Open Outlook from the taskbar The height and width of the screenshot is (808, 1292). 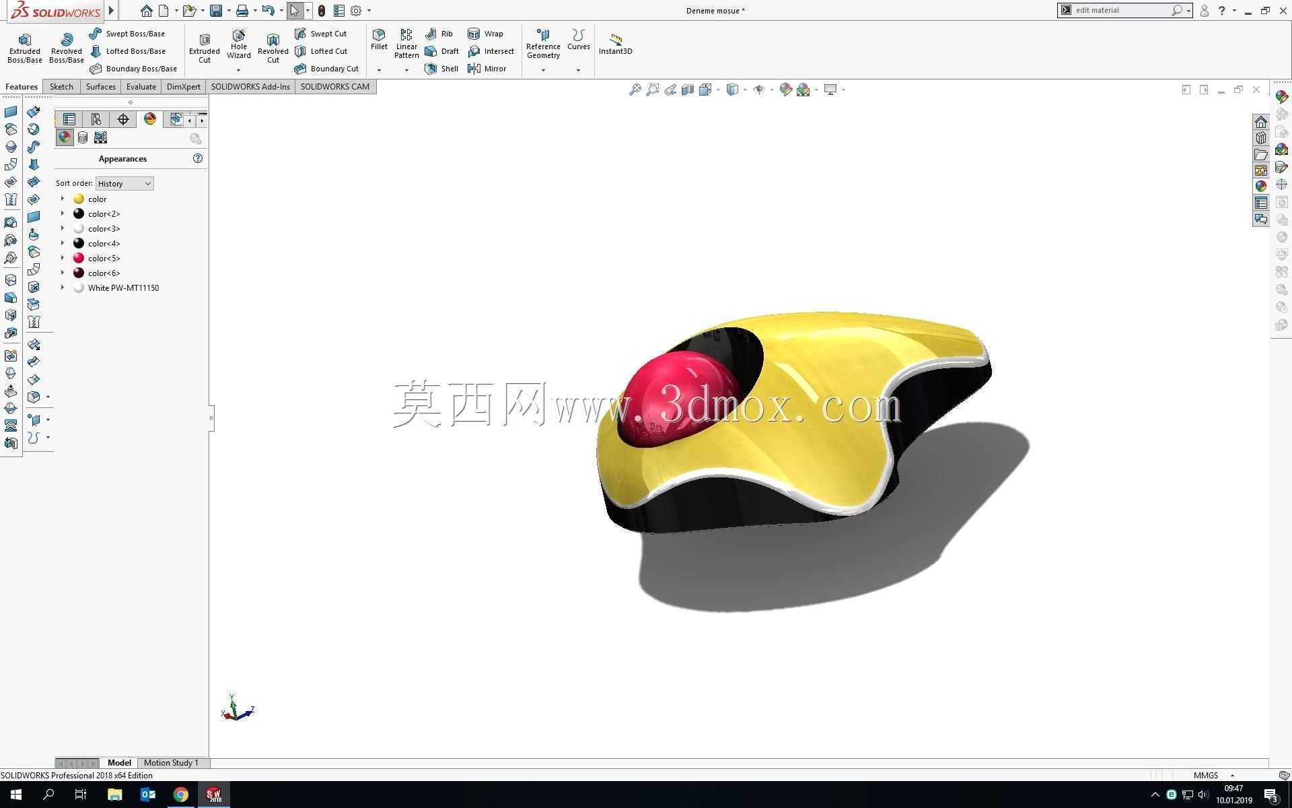tap(148, 795)
